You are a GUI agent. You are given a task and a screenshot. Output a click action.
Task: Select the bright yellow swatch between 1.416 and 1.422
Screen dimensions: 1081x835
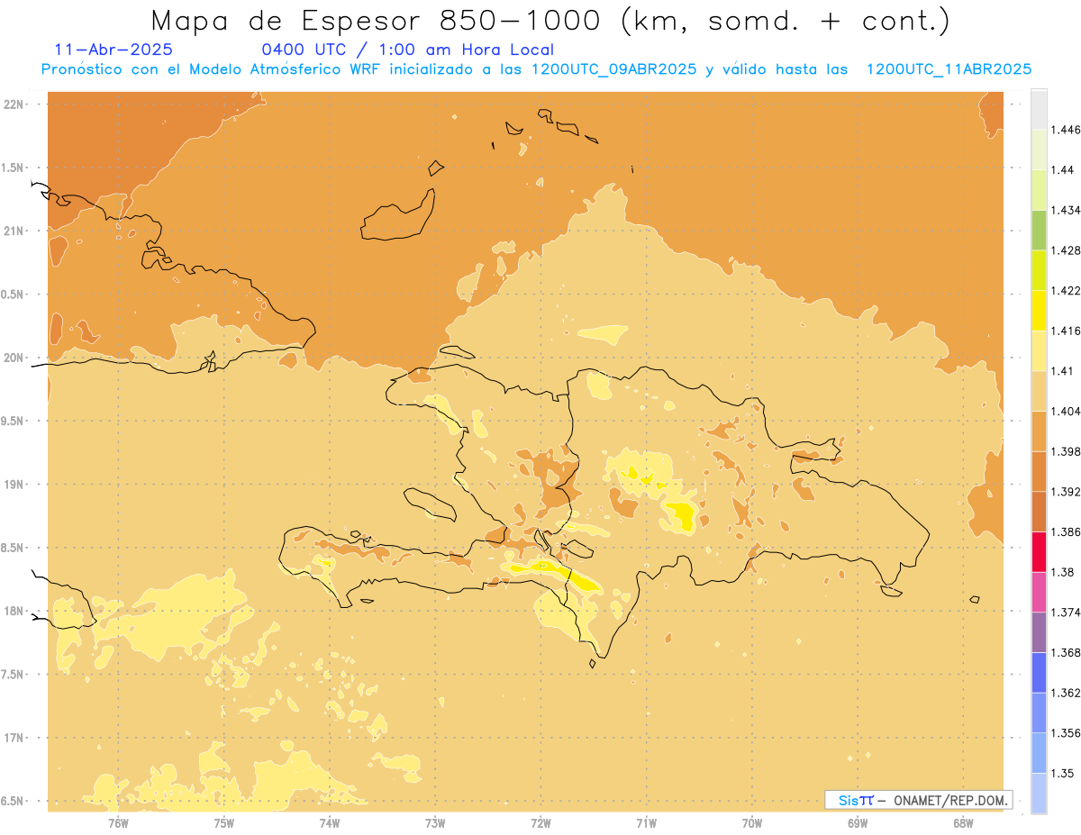click(1039, 311)
